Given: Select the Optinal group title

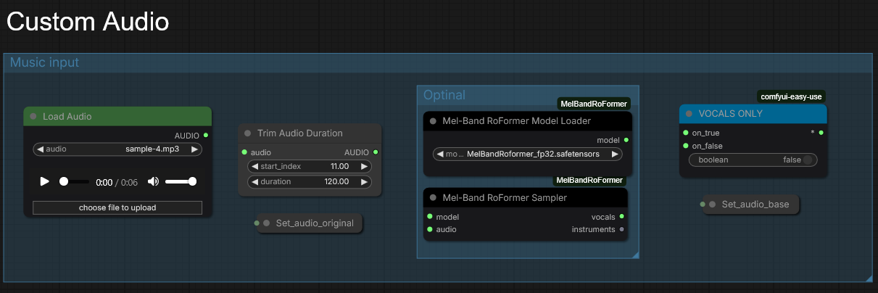Looking at the screenshot, I should (444, 95).
